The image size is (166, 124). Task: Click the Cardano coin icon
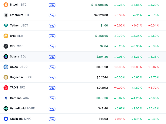click(6, 98)
